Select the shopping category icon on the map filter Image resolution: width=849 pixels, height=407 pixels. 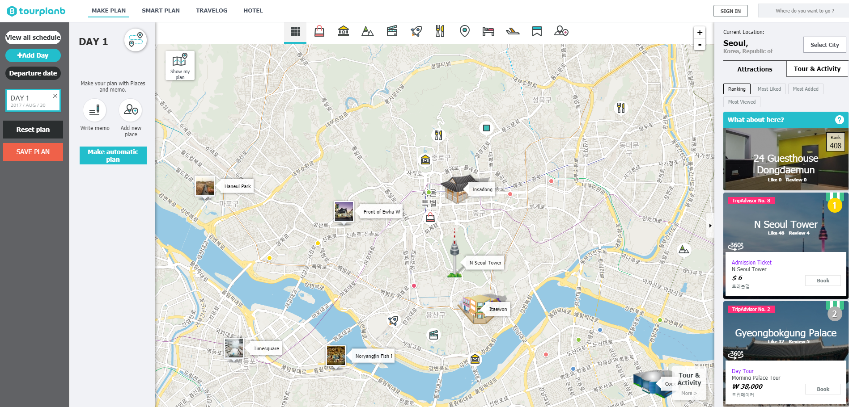[x=318, y=31]
